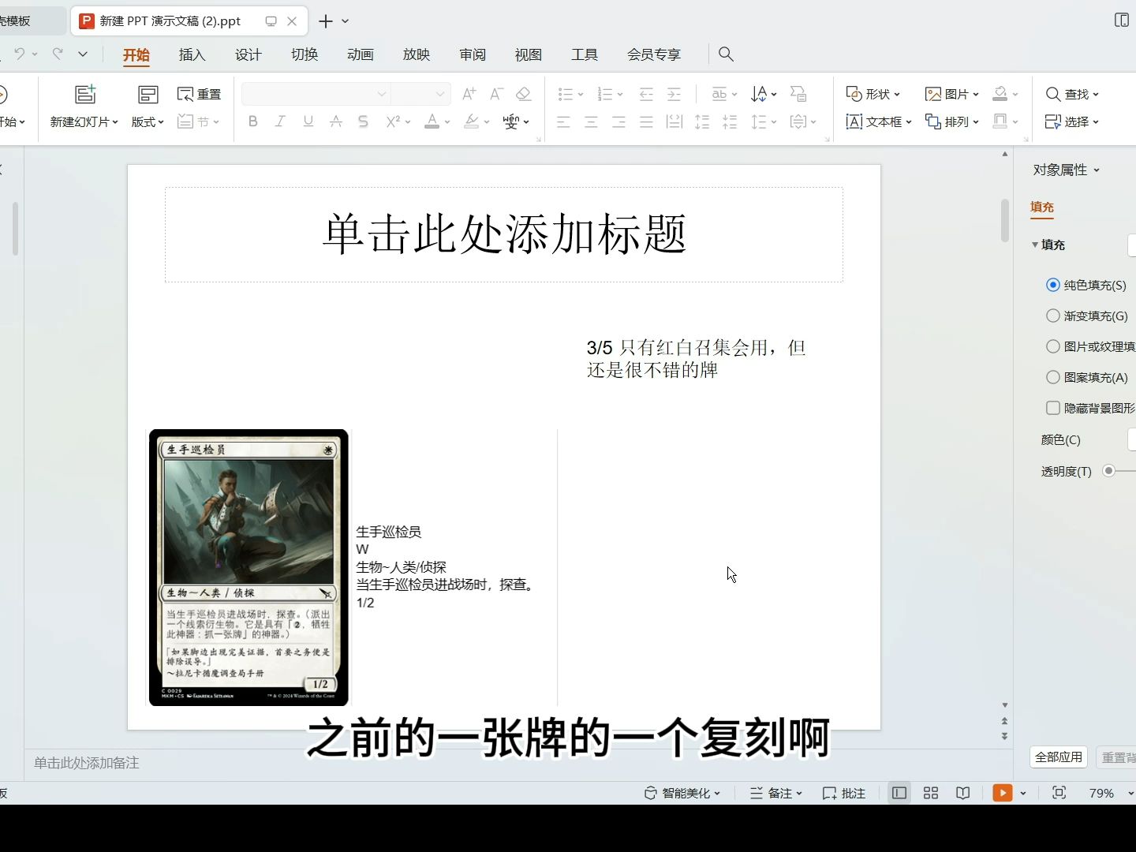Open the search magnifier icon in ribbon

pos(726,54)
